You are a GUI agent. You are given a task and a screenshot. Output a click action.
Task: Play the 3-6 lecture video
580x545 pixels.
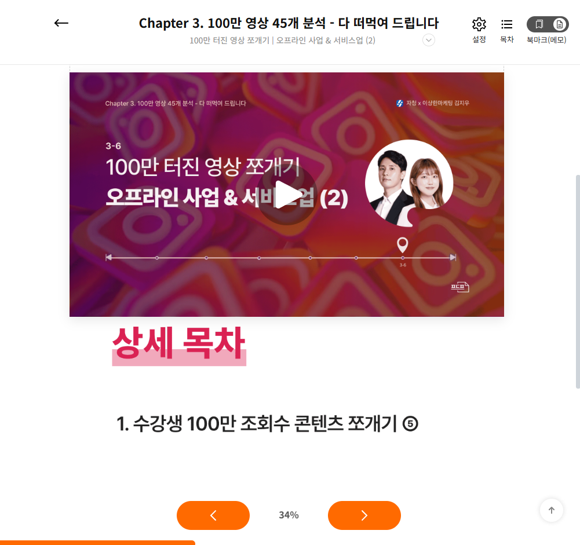click(x=287, y=195)
